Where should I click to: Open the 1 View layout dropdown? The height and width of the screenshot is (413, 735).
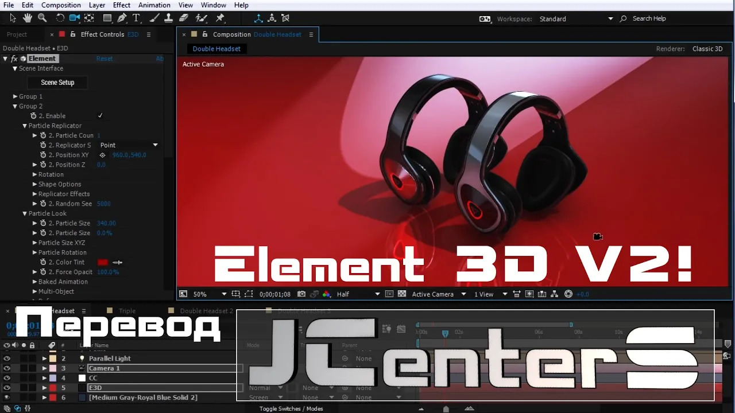490,294
